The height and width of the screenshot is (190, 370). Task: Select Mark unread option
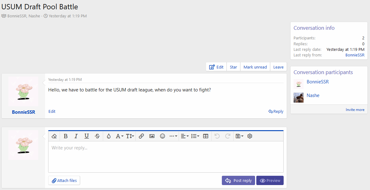tap(255, 67)
